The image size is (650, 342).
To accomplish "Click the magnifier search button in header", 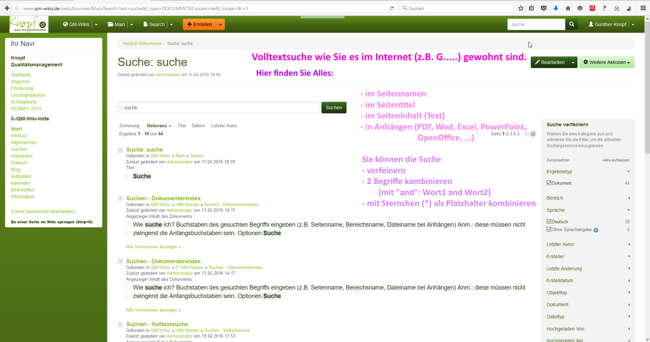I will click(x=571, y=24).
